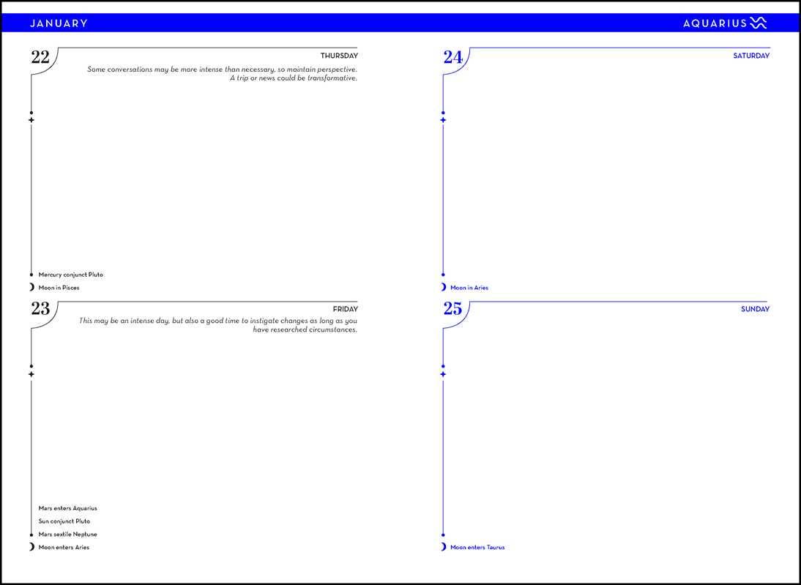Choose the blue date number 24
The width and height of the screenshot is (801, 585).
click(x=452, y=58)
